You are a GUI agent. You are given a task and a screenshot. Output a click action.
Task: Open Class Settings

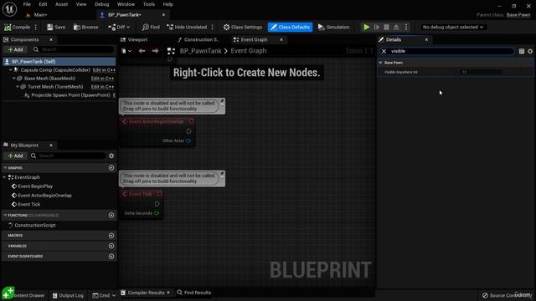click(x=242, y=27)
